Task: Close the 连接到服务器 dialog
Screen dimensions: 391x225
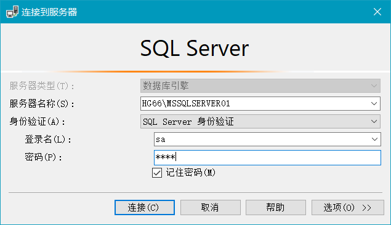Action: click(377, 12)
